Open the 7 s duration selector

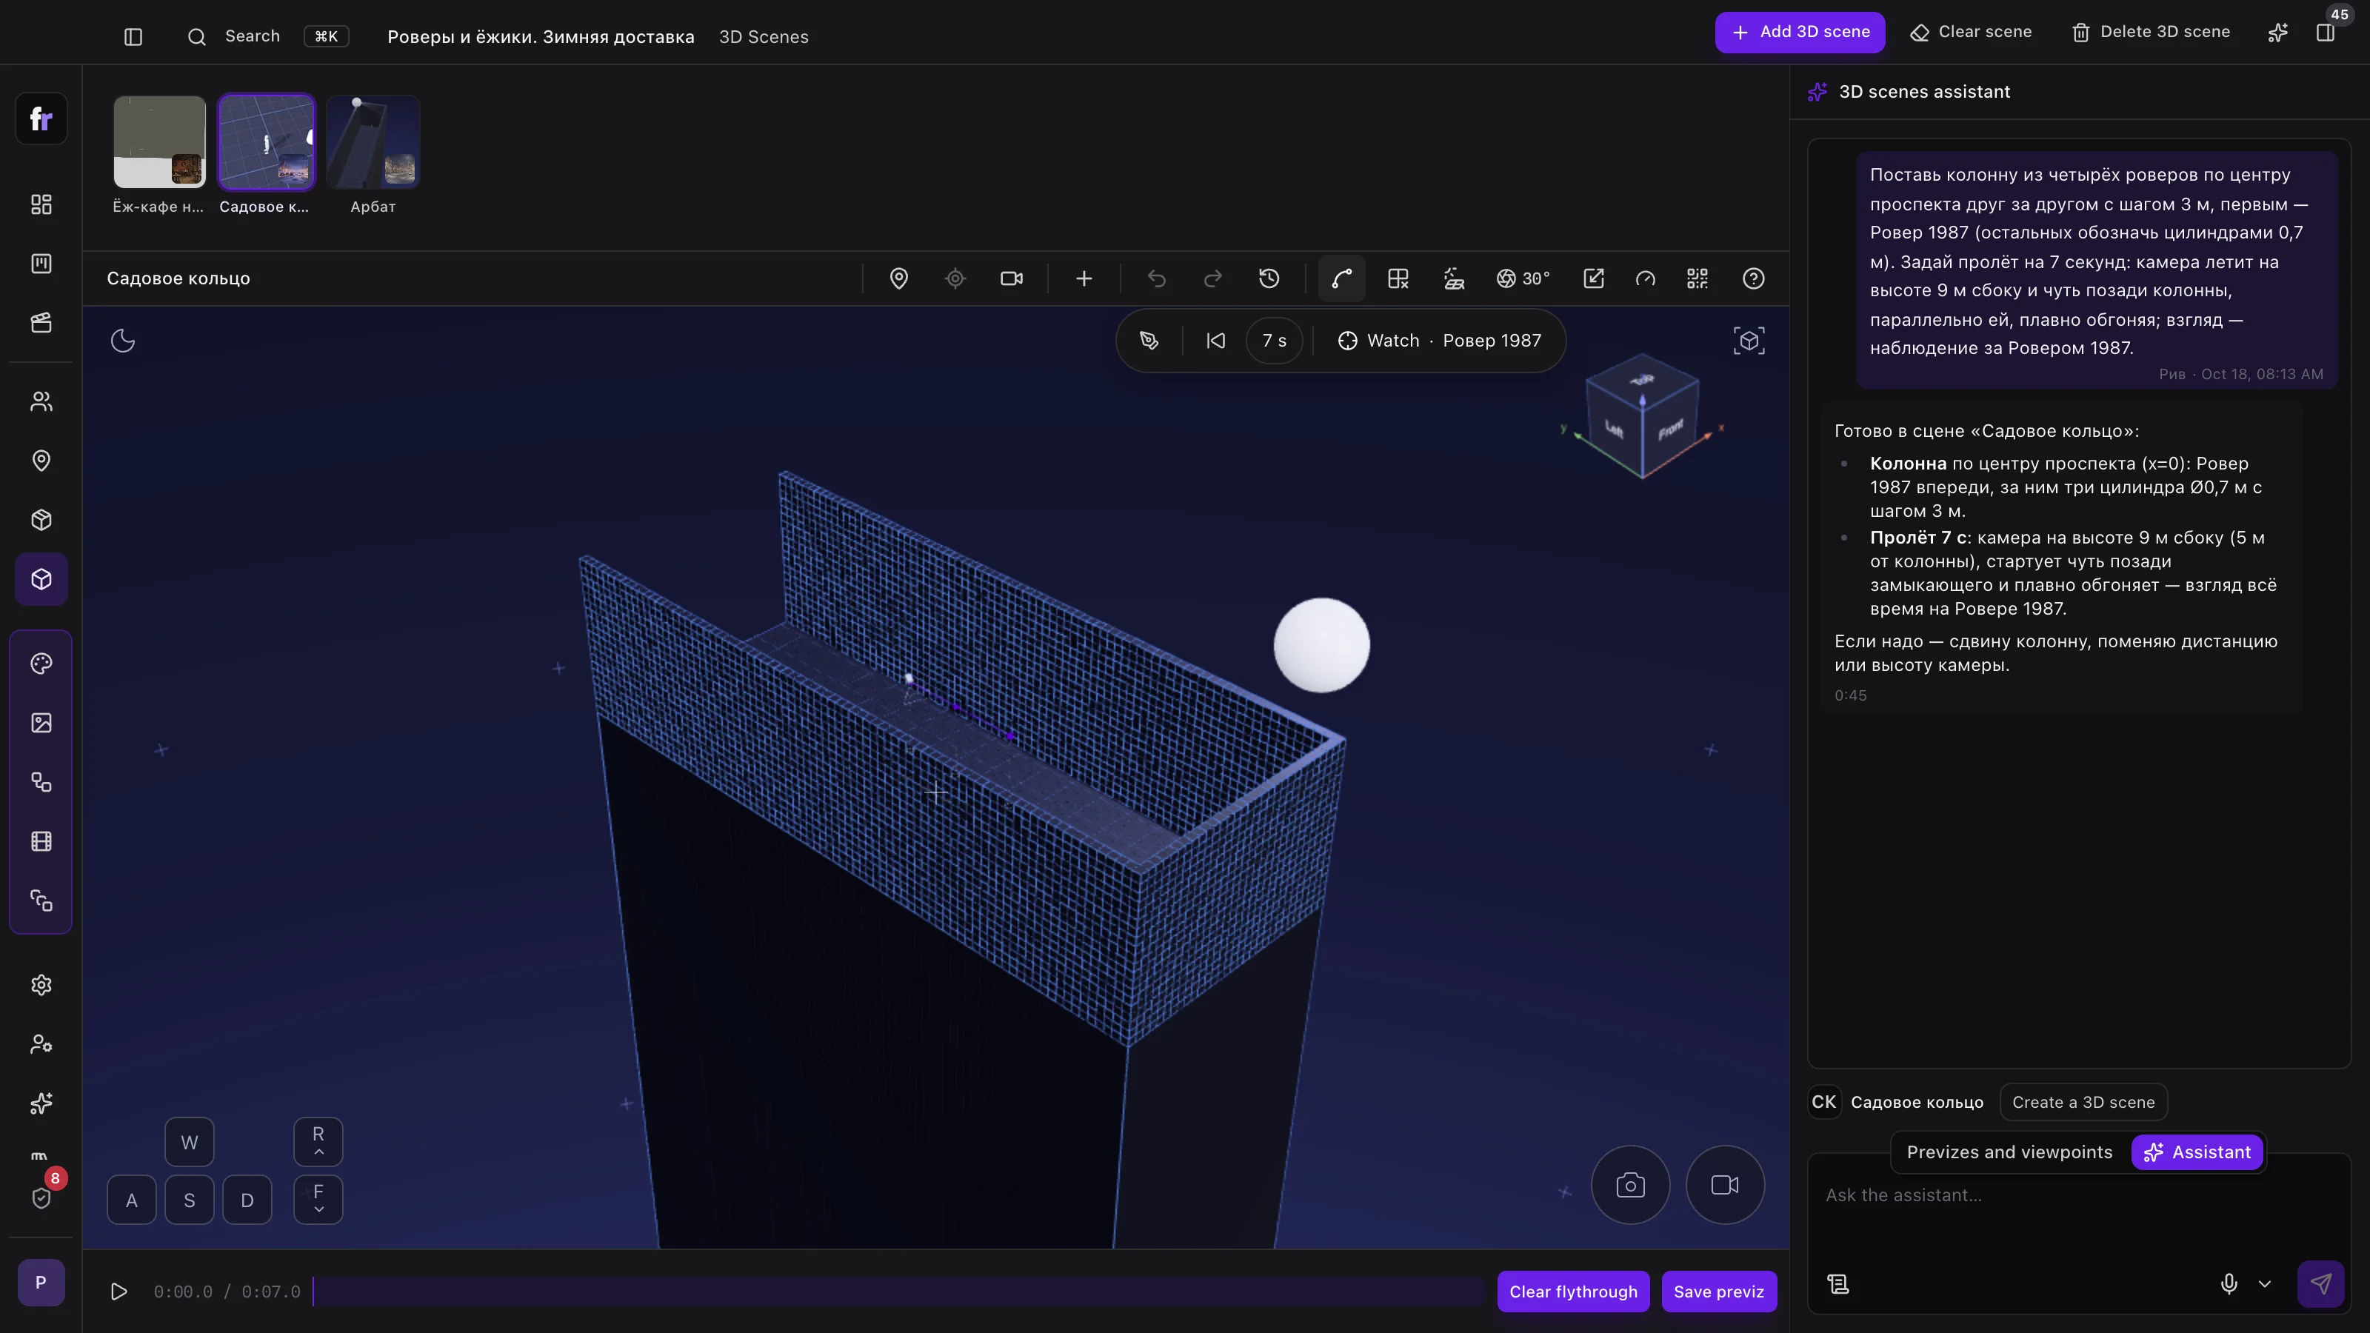1274,341
